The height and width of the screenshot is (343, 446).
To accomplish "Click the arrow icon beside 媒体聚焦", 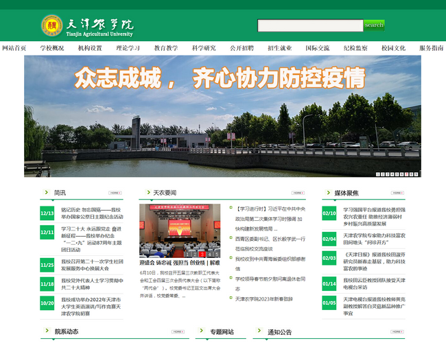I will click(328, 193).
